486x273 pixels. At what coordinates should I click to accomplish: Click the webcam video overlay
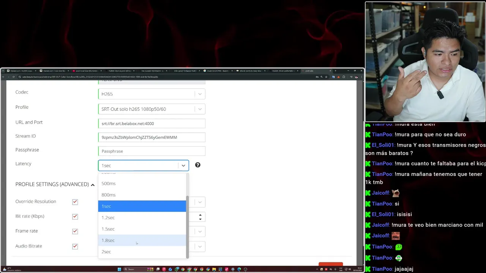click(x=425, y=62)
